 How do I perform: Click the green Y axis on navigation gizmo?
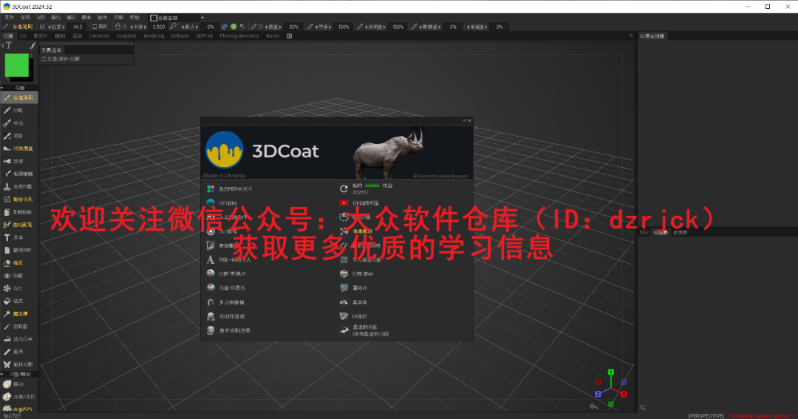click(x=611, y=372)
